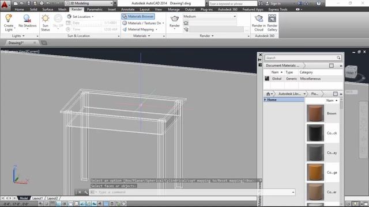Switch to the Mesh ribbon tab

(62, 9)
